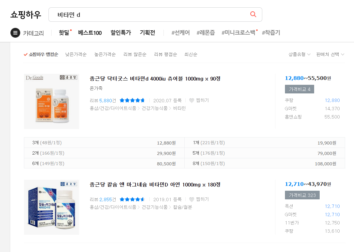This screenshot has height=252, width=354.
Task: Click price range 12,880~55,500원
Action: pyautogui.click(x=308, y=78)
